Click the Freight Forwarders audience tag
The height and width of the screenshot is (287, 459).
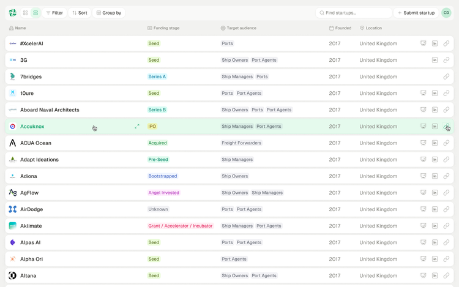241,143
